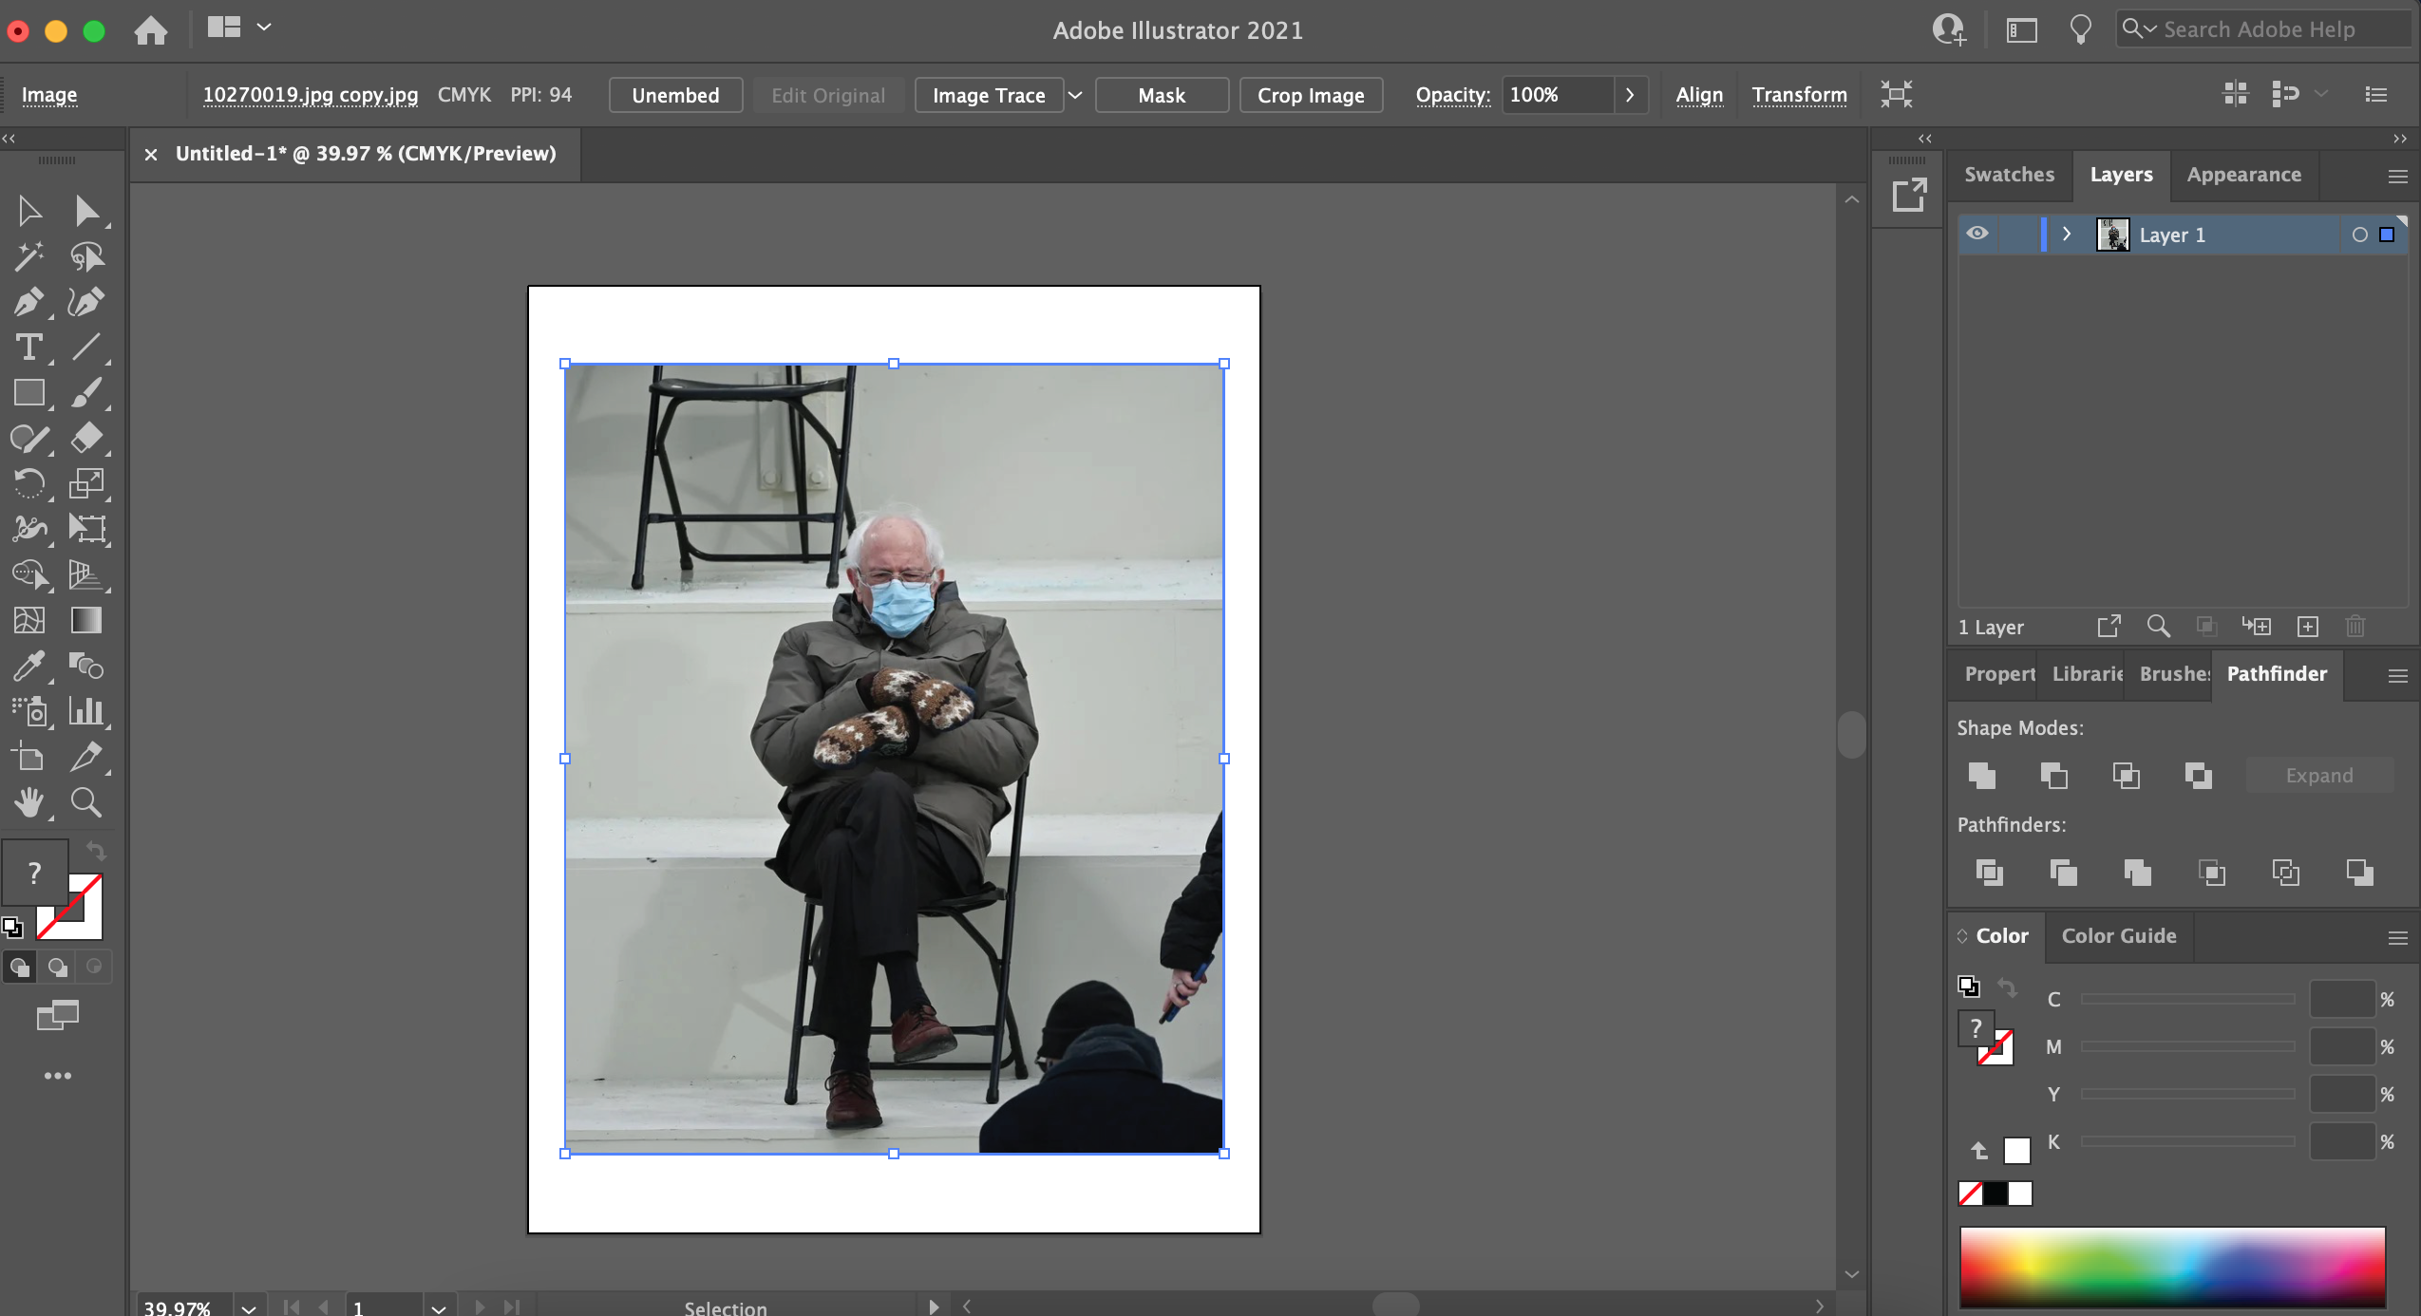This screenshot has width=2421, height=1316.
Task: Reset default fill and stroke in toolbar
Action: click(x=12, y=927)
